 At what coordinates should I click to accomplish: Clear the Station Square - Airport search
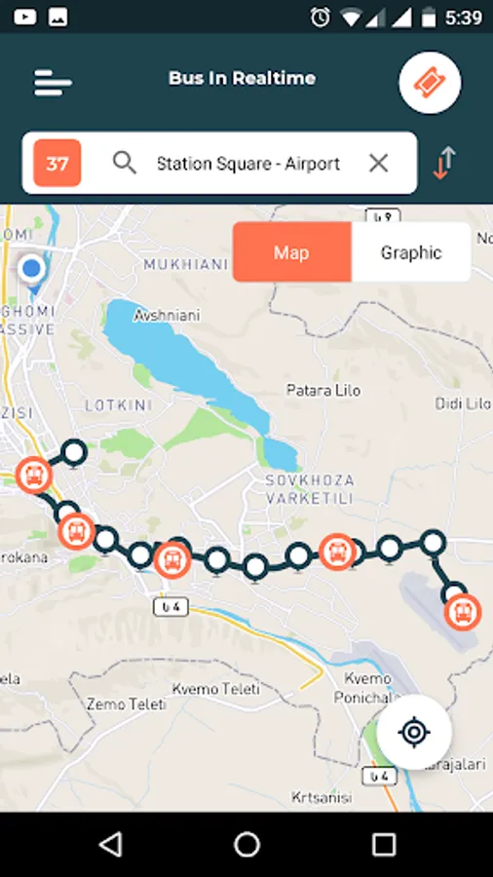pos(378,164)
